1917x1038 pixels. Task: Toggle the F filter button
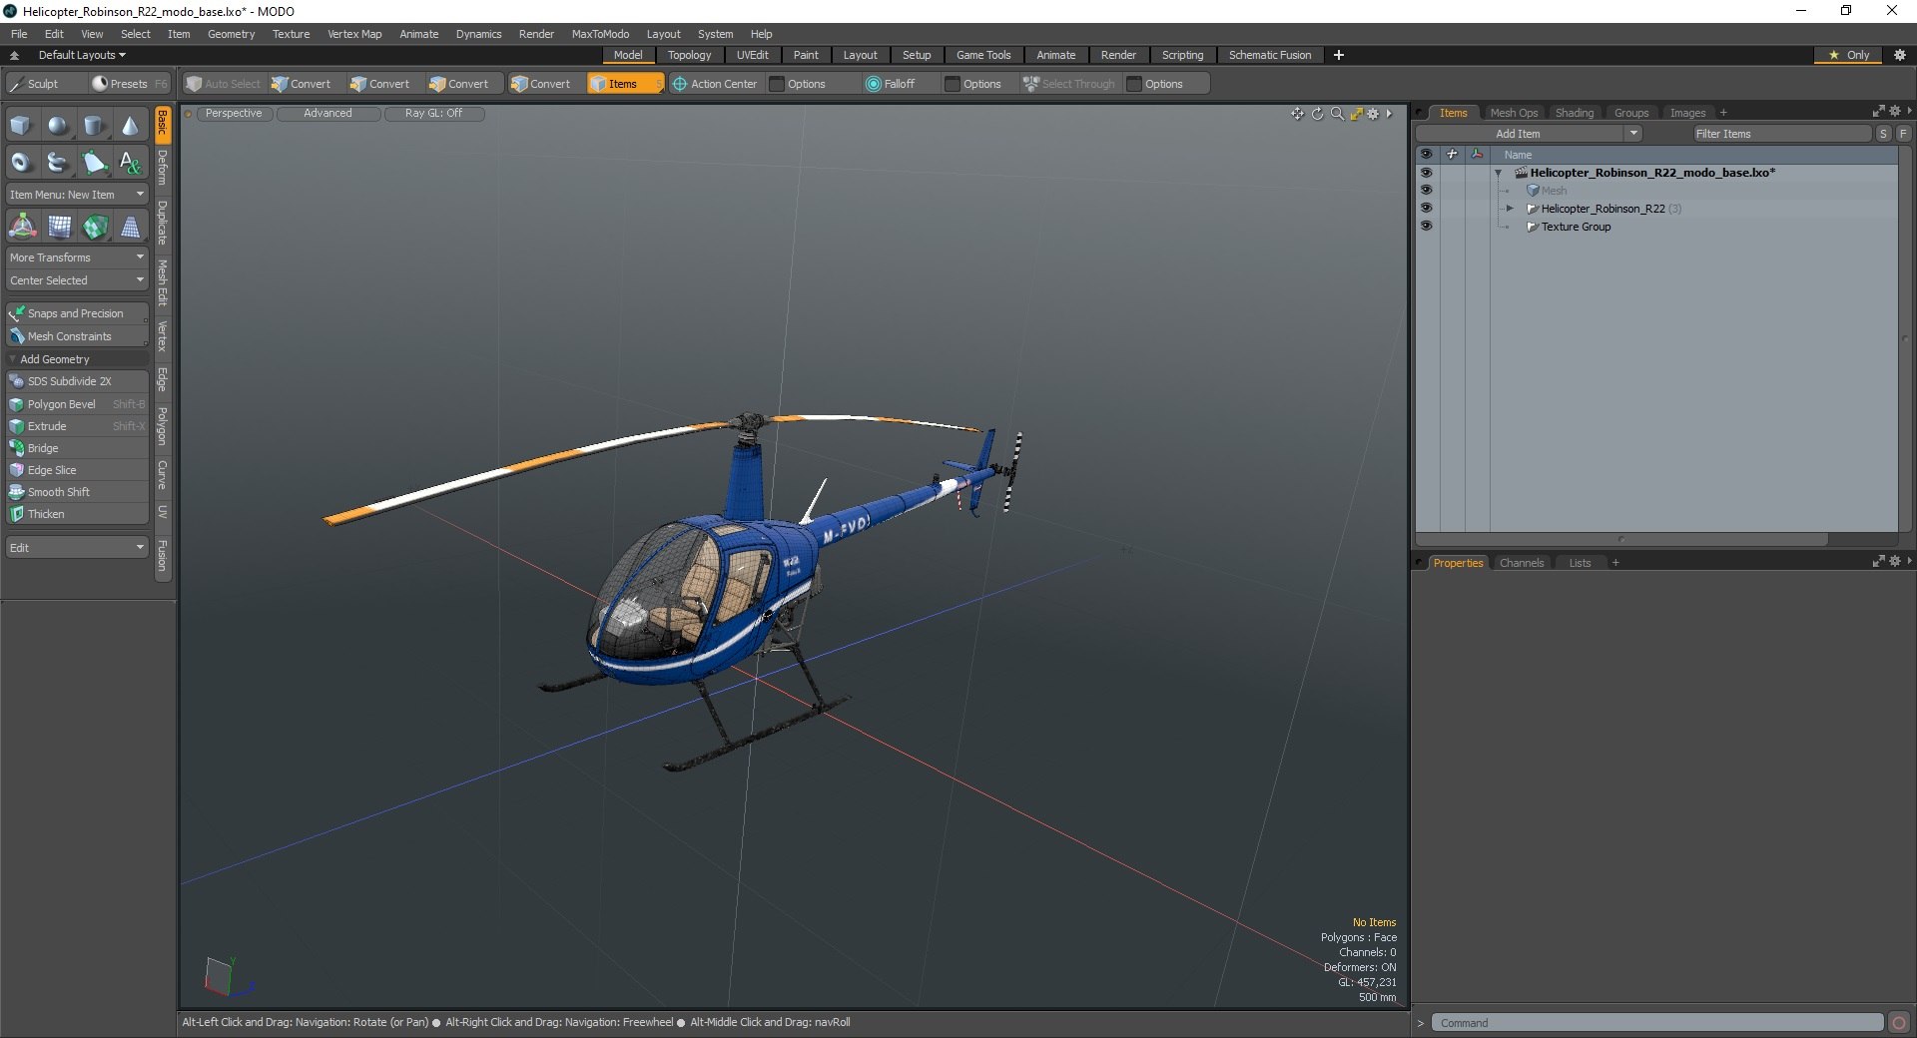(x=1903, y=134)
